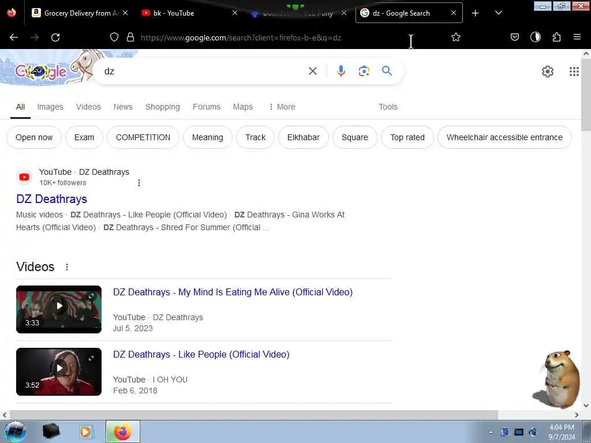Open the media player taskbar icon
The height and width of the screenshot is (443, 591).
pos(85,431)
